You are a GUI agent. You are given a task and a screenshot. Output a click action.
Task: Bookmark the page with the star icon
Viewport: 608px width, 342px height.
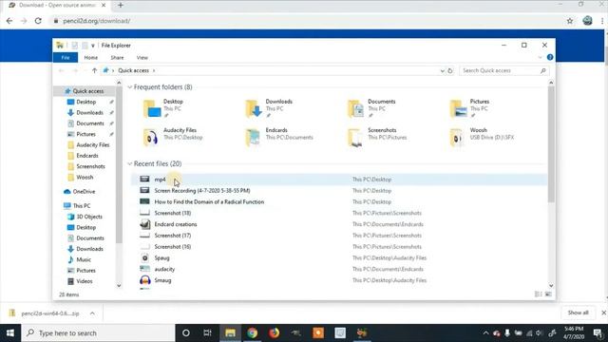pos(570,21)
